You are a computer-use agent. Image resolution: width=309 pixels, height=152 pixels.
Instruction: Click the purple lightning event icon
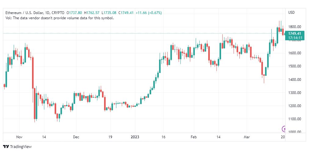(x=284, y=129)
